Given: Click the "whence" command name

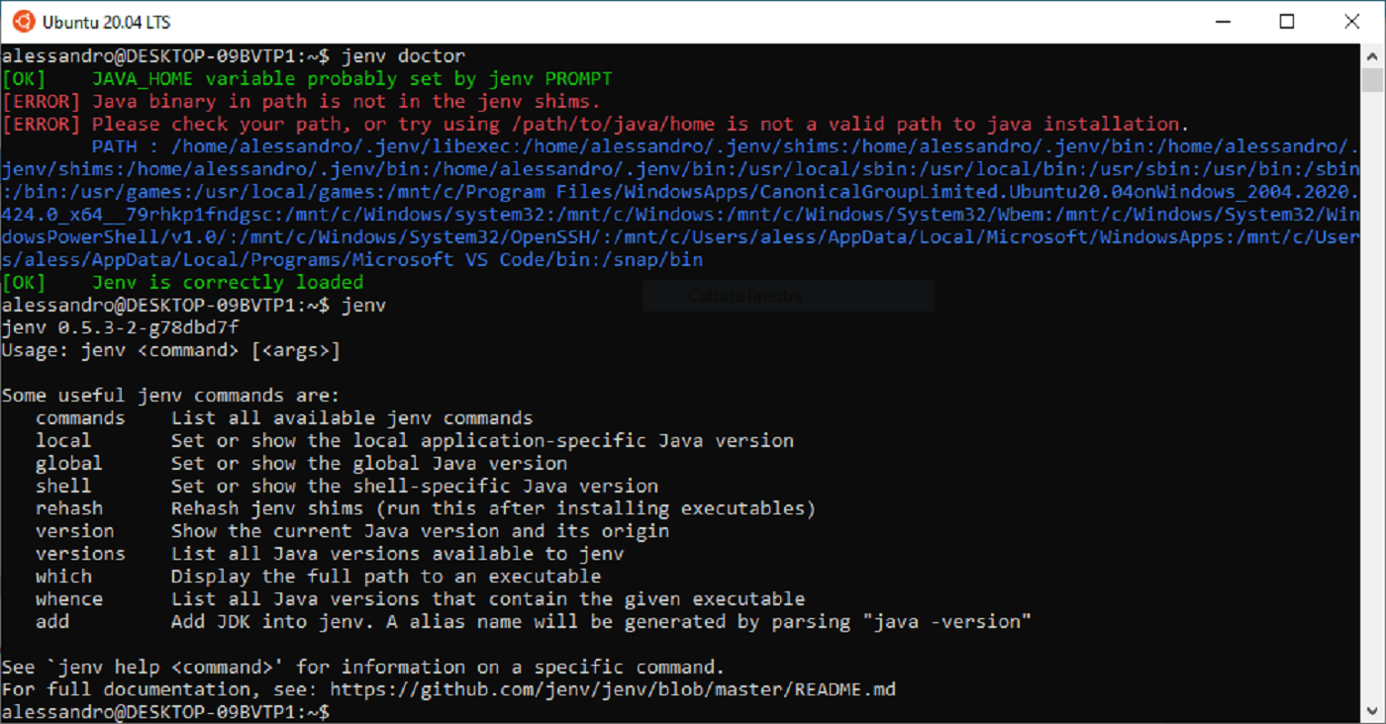Looking at the screenshot, I should [69, 599].
